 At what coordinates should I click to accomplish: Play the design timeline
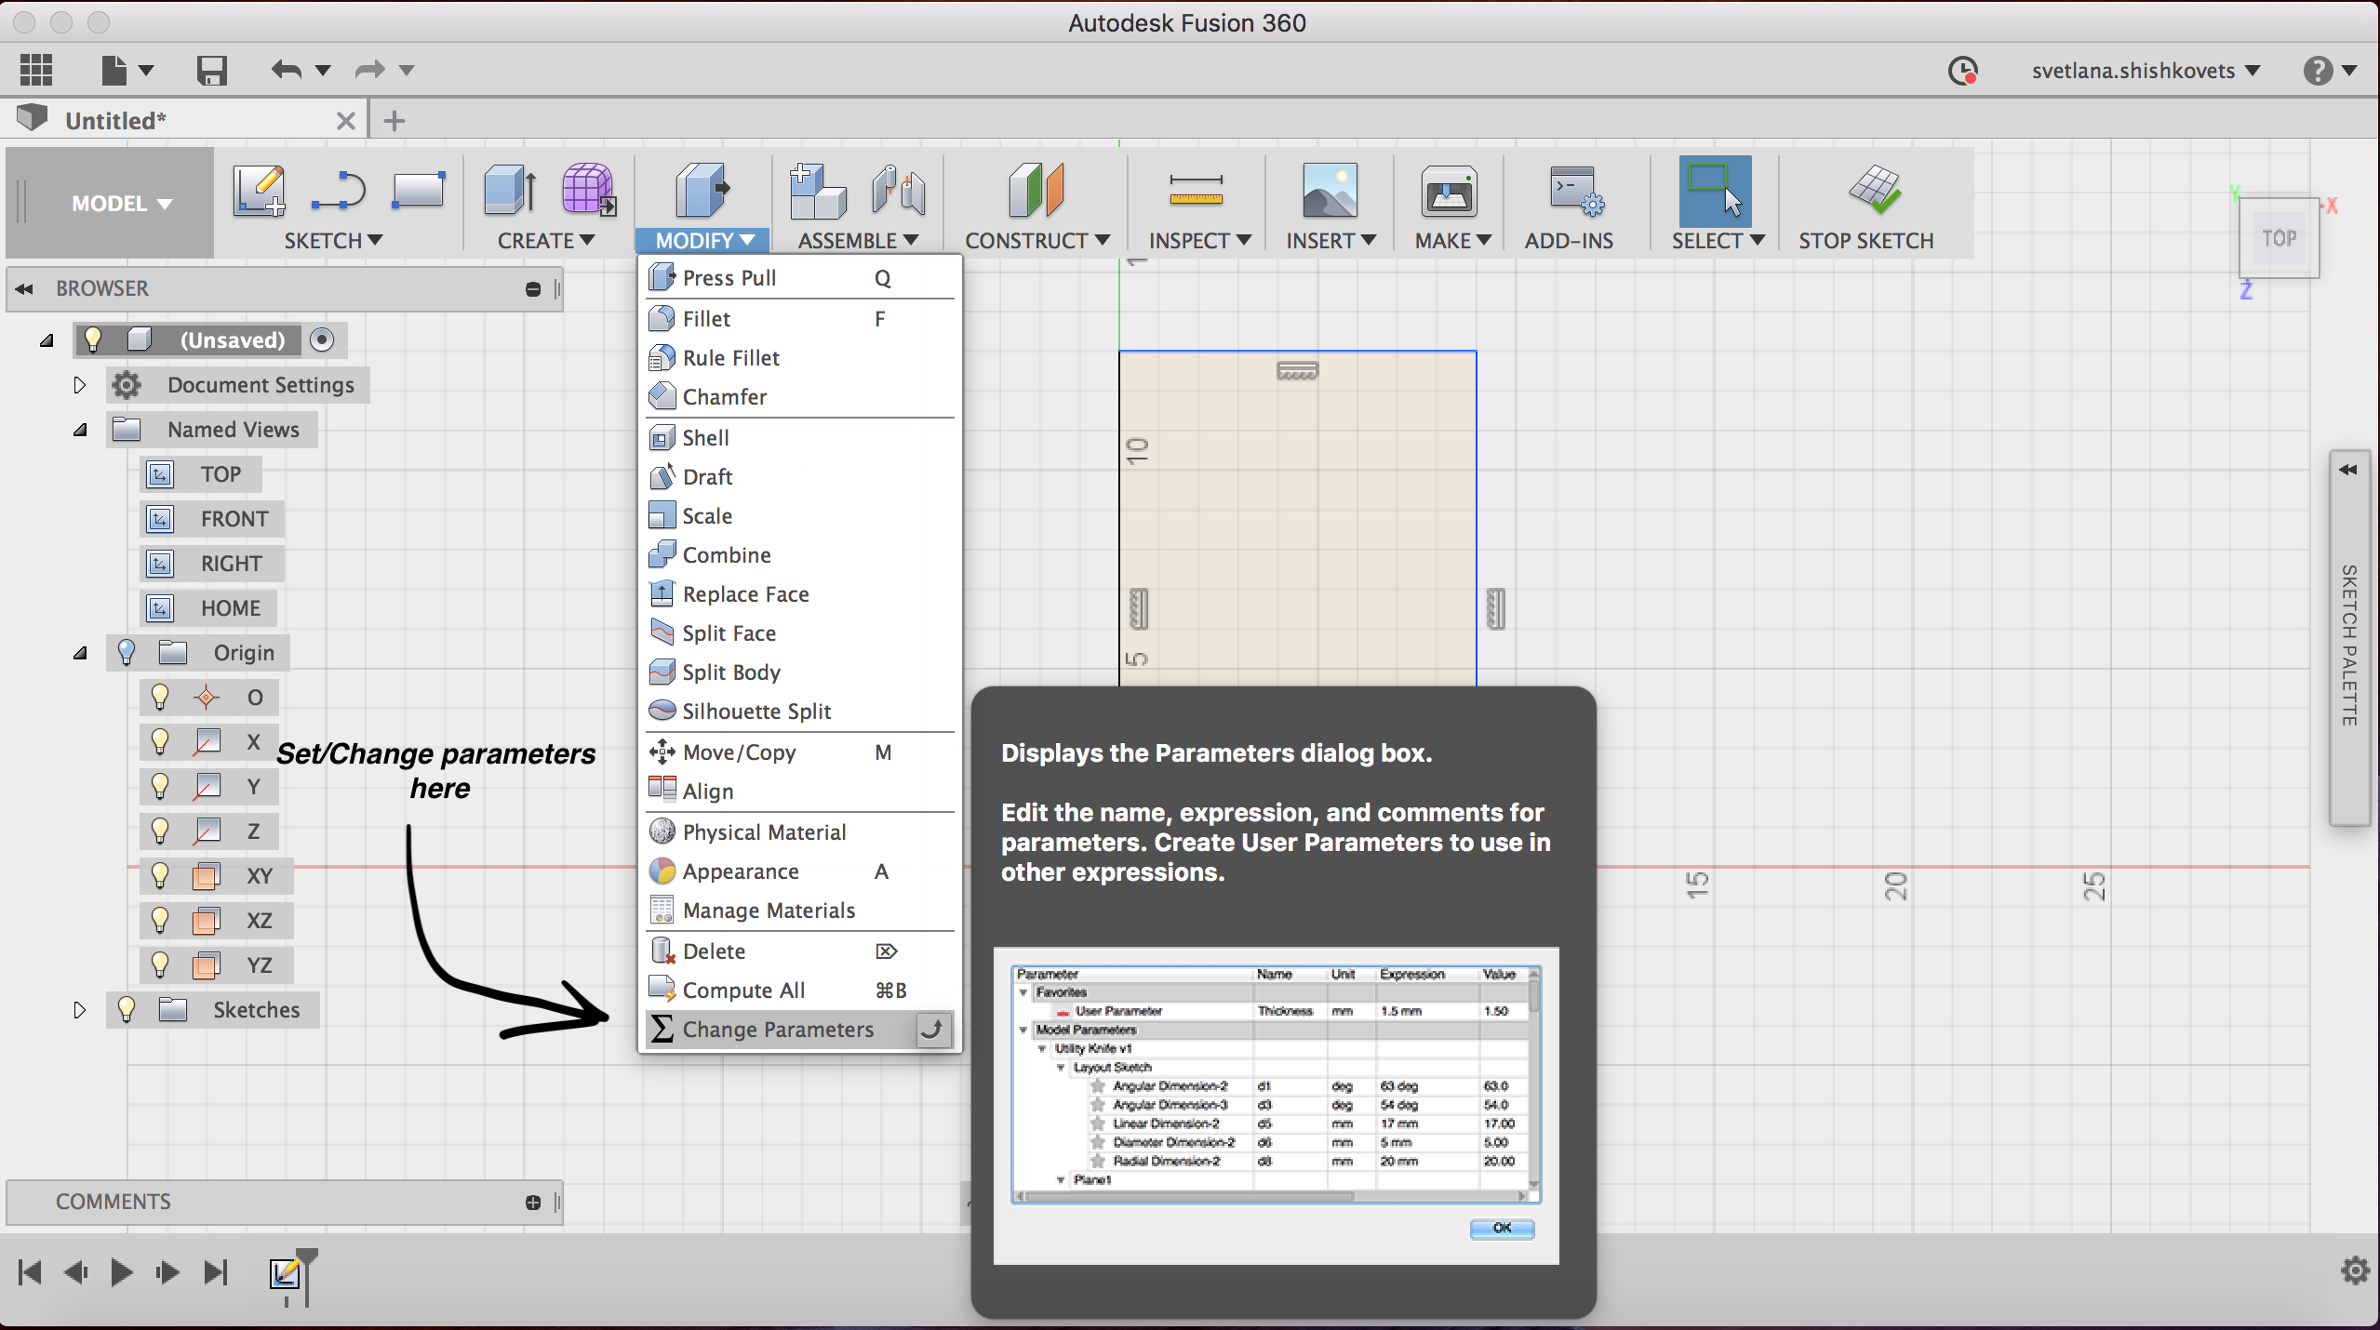point(121,1270)
